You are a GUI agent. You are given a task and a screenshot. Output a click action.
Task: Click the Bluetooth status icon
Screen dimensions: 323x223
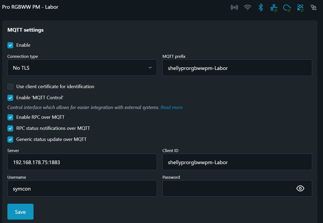(261, 7)
